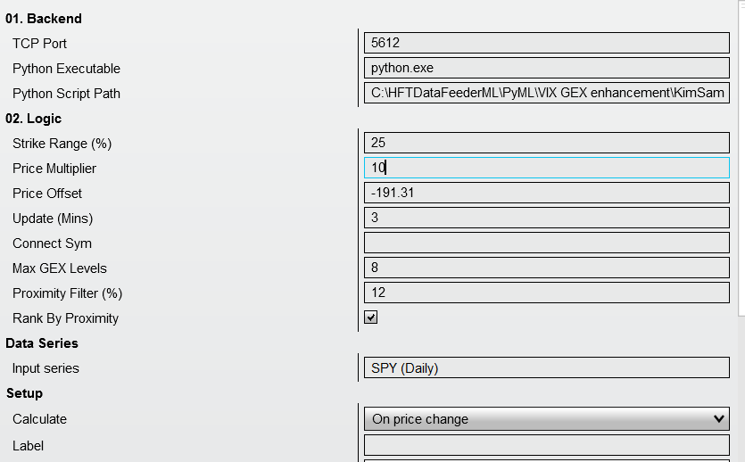Click the empty Label text field
The image size is (745, 462).
546,445
